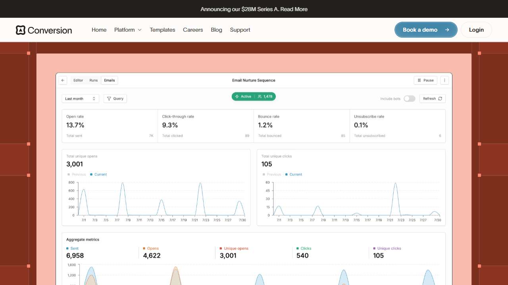Click the Unique opens red color marker
Screen dimensions: 508x285
tap(221, 249)
